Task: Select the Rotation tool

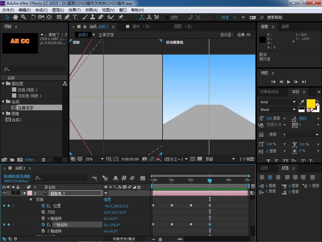Action: pyautogui.click(x=33, y=17)
